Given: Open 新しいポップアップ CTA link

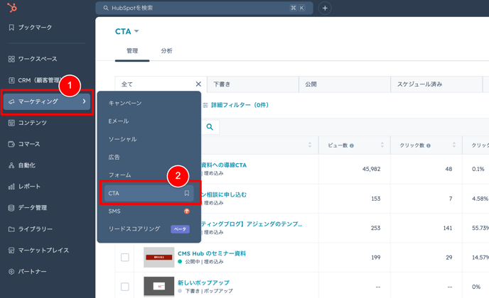Looking at the screenshot, I should [203, 282].
